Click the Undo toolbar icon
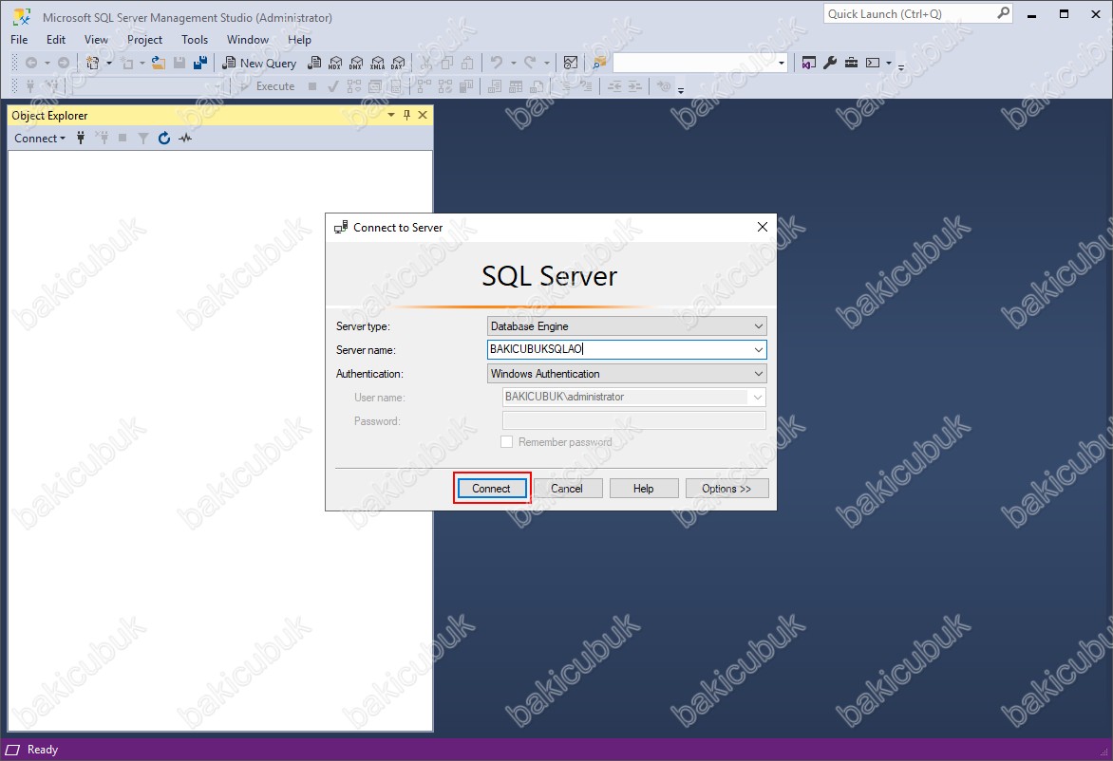Screen dimensions: 1113x761 [x=497, y=64]
